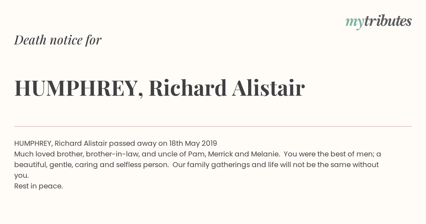Click the standalone "you." line
The height and width of the screenshot is (224, 426).
click(x=21, y=176)
